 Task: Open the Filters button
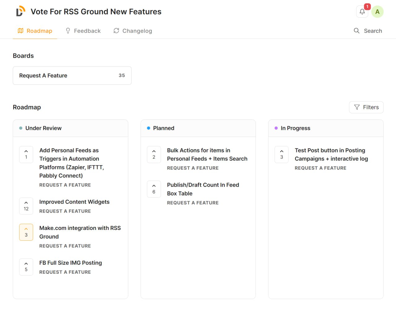point(366,107)
